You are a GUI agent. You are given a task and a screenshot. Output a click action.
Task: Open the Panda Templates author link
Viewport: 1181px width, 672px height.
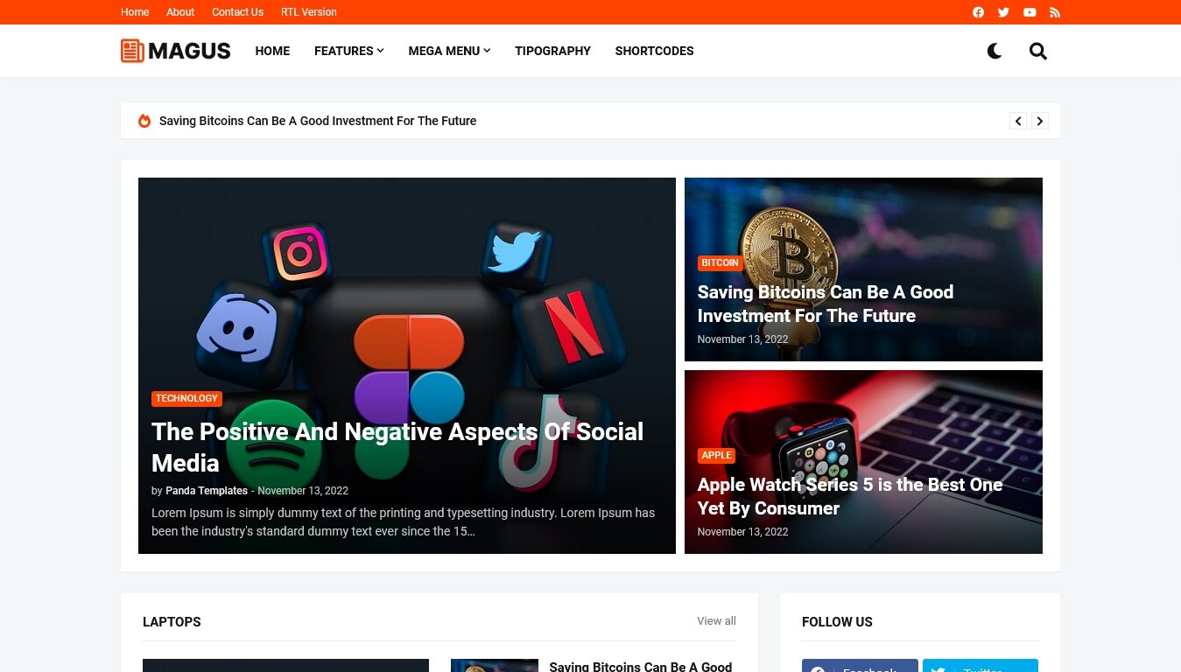pyautogui.click(x=207, y=491)
